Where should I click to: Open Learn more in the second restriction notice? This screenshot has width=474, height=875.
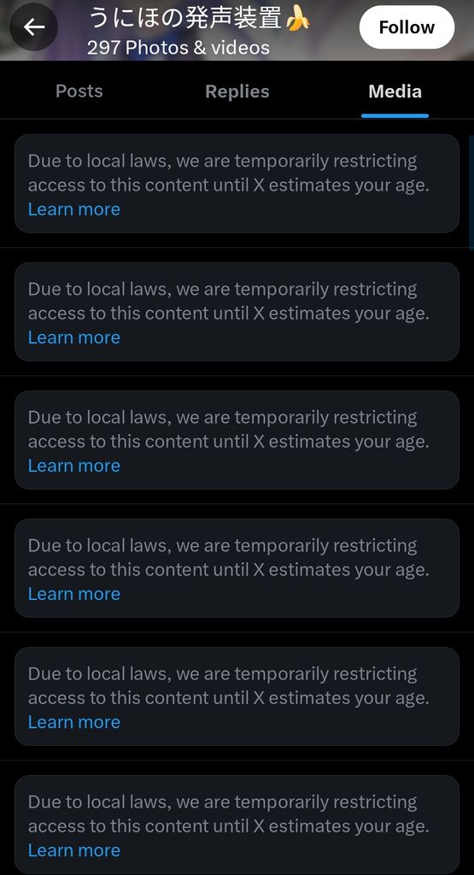click(x=74, y=337)
